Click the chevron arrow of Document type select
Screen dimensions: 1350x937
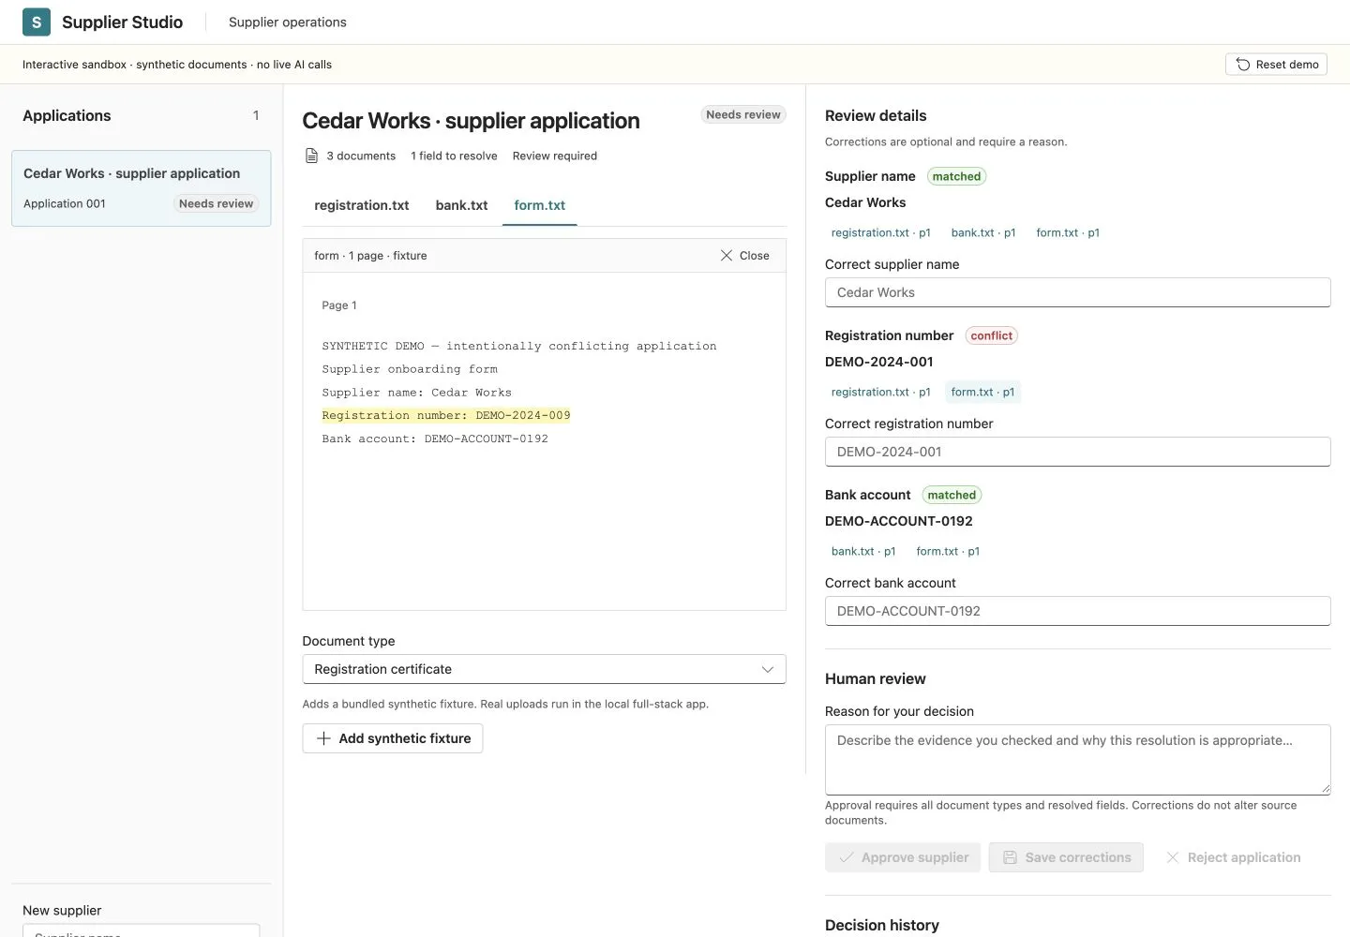coord(768,669)
